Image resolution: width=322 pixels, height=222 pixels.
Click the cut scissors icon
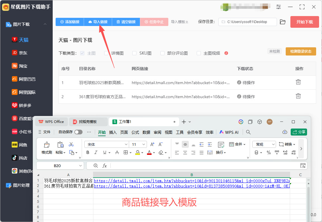click(71, 145)
